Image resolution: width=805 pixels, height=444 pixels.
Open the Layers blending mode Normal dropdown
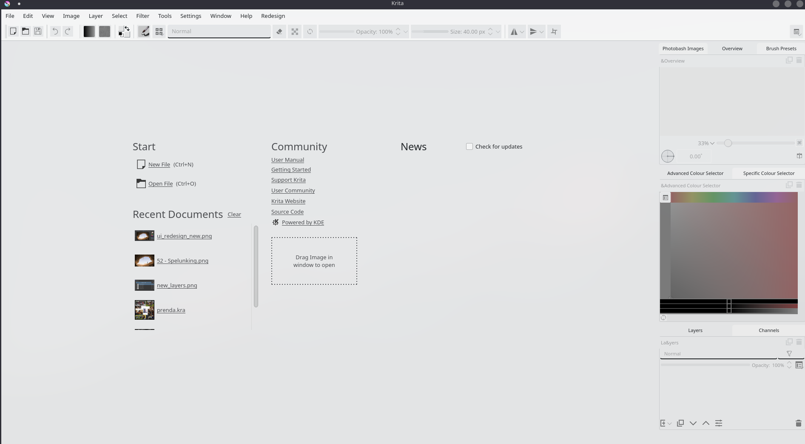coord(719,354)
